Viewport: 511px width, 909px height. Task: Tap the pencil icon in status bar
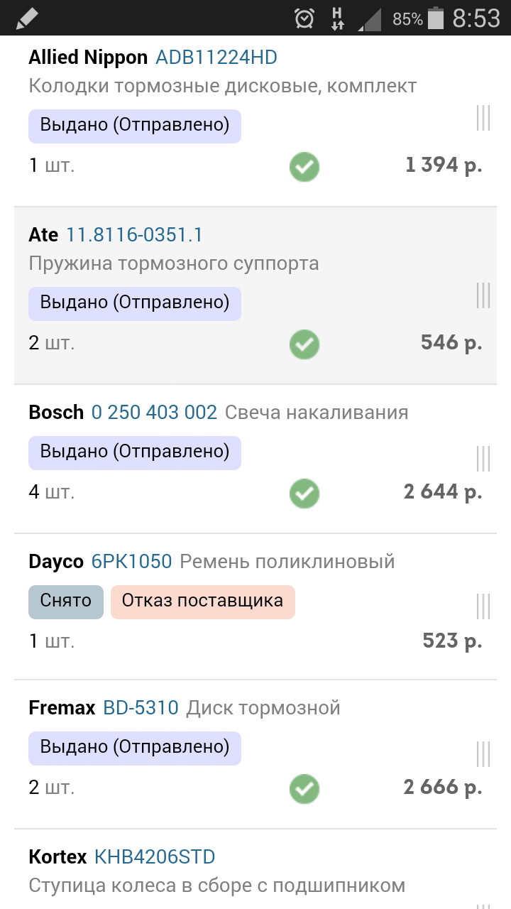(26, 18)
